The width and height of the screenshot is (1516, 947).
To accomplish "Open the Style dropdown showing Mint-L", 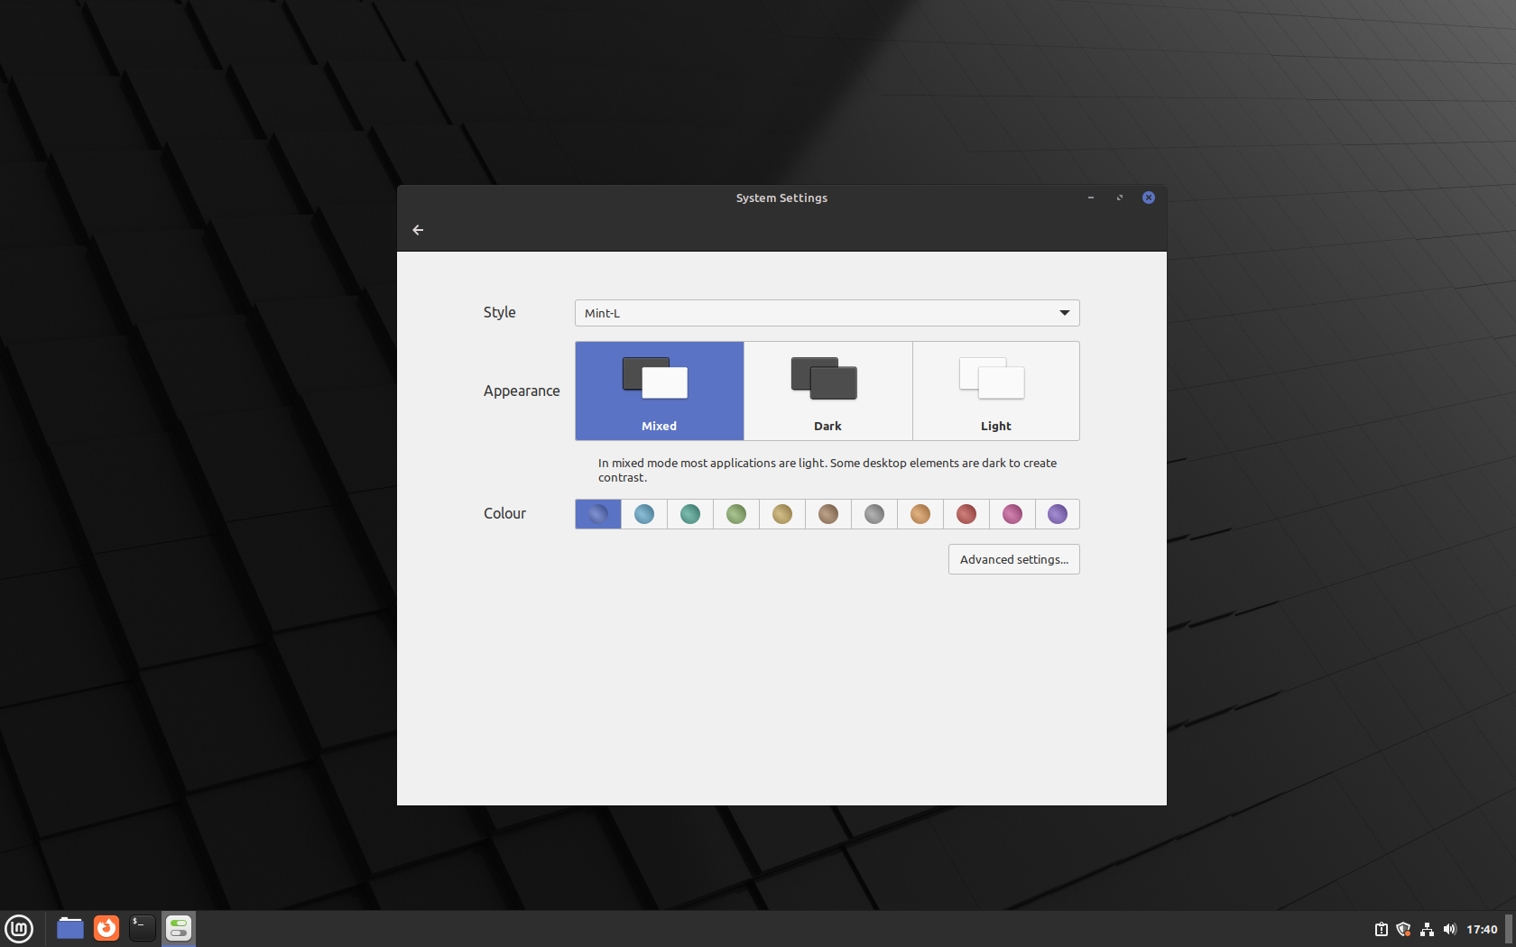I will [827, 313].
